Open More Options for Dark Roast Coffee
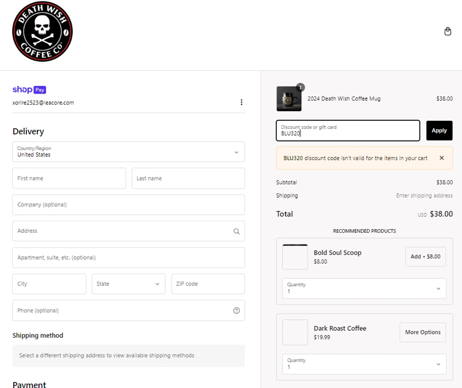Viewport: 462px width, 388px height. tap(423, 332)
